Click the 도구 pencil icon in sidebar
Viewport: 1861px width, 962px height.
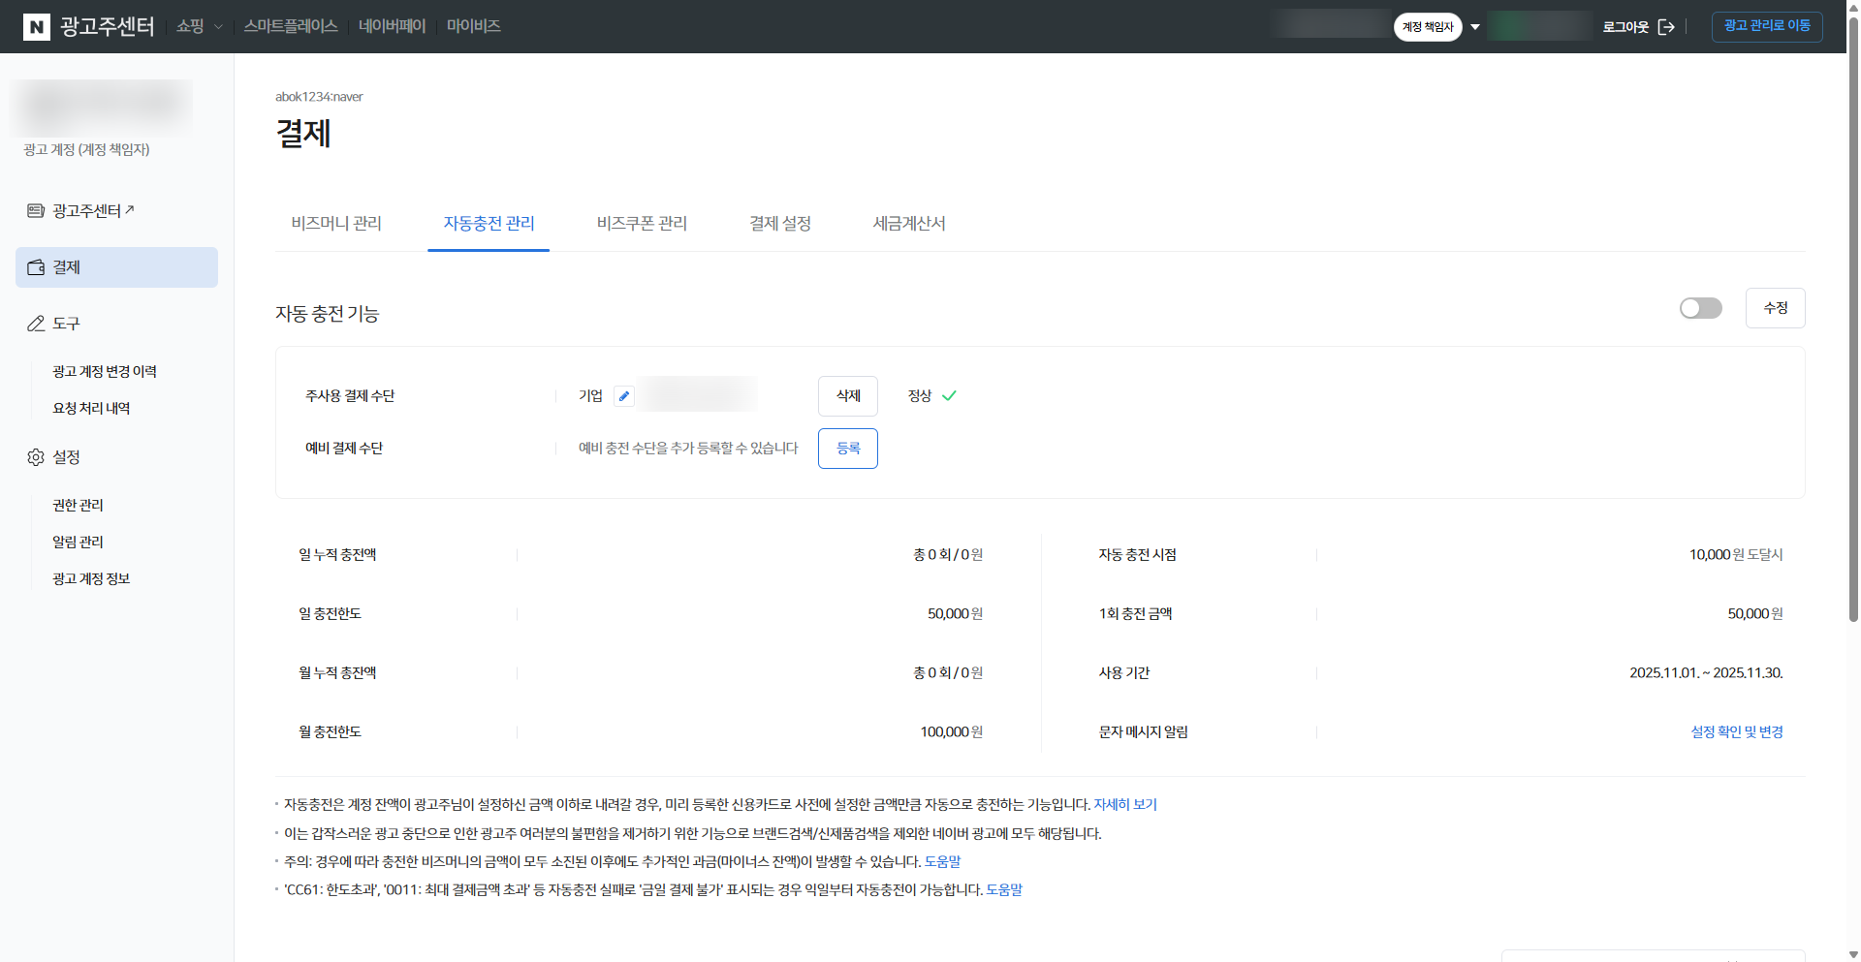pyautogui.click(x=36, y=324)
